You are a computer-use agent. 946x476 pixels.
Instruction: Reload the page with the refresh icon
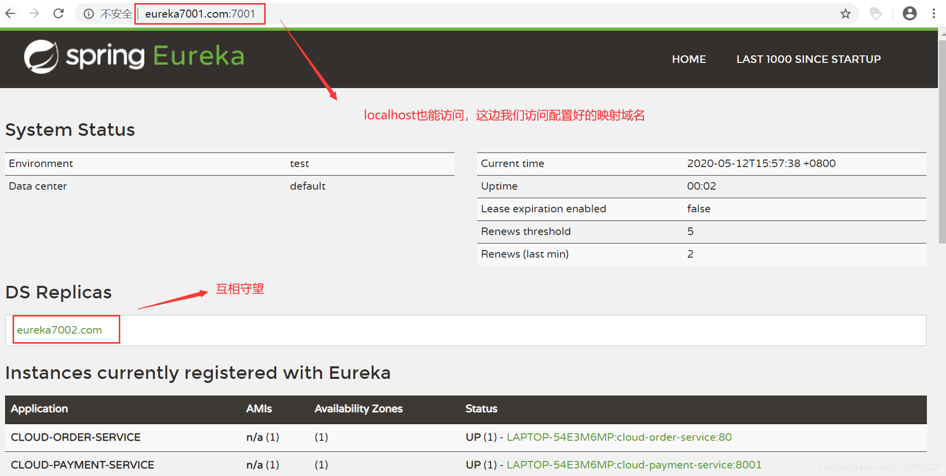(58, 14)
